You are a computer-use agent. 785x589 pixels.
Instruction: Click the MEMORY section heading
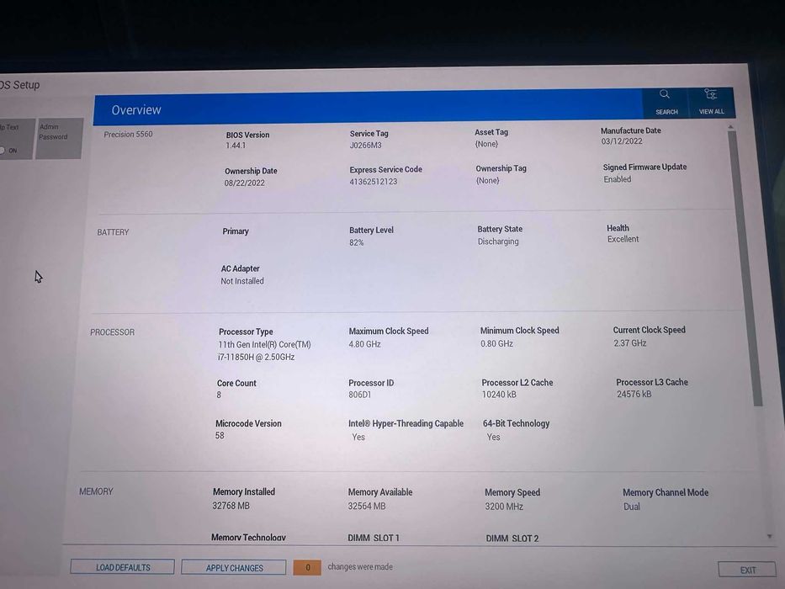pos(96,491)
